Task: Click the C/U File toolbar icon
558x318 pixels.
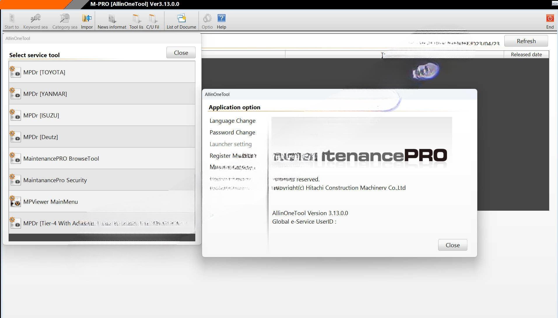Action: pos(152,18)
